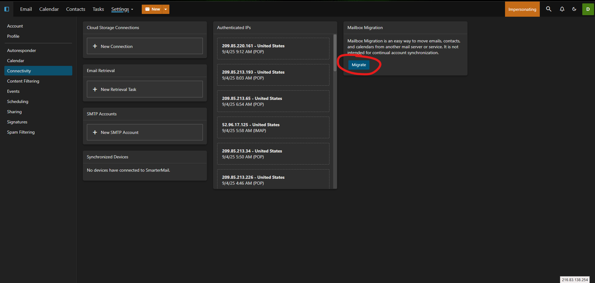Go to the Calendar top navigation item
The height and width of the screenshot is (283, 595).
[49, 9]
